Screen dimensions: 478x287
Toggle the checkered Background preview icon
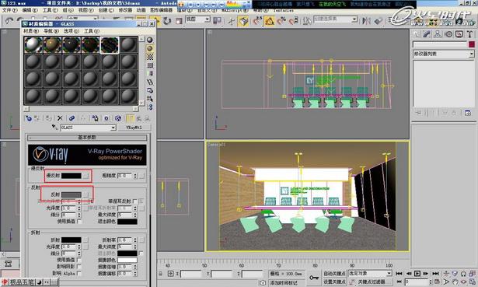pos(150,57)
